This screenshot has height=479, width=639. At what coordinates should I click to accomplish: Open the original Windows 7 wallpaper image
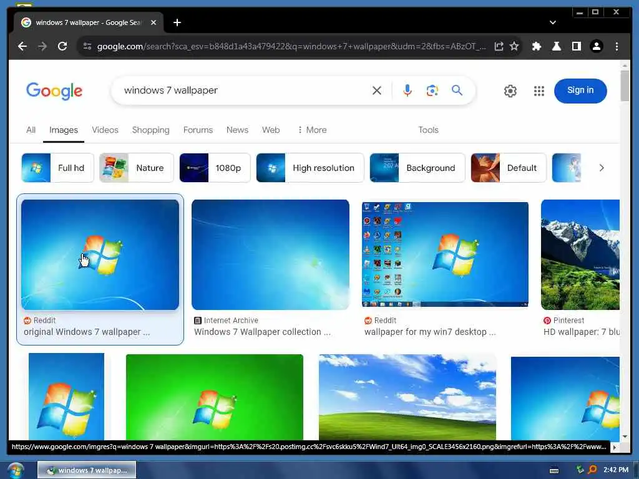click(100, 254)
